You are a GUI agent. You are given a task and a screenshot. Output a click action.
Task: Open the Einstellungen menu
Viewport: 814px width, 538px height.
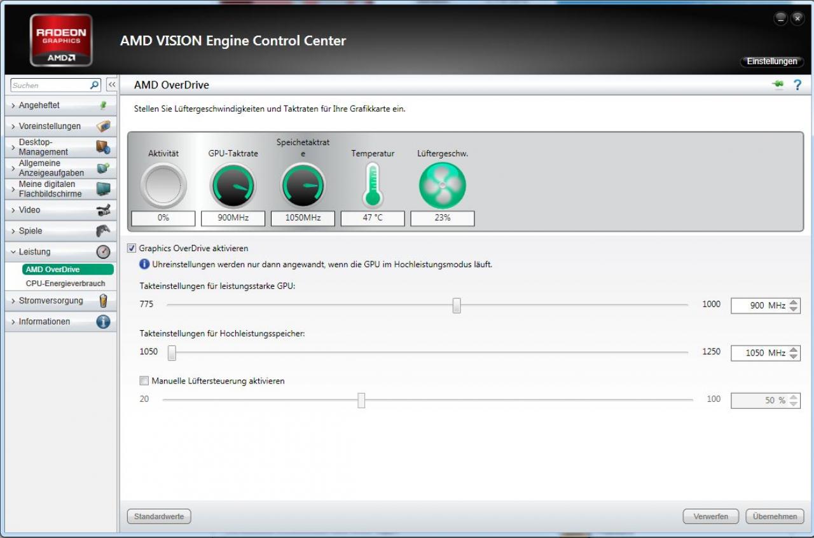click(772, 62)
